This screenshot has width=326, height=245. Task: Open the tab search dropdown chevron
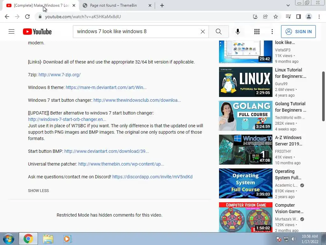[288, 5]
